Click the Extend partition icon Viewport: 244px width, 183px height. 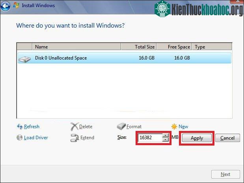point(75,138)
